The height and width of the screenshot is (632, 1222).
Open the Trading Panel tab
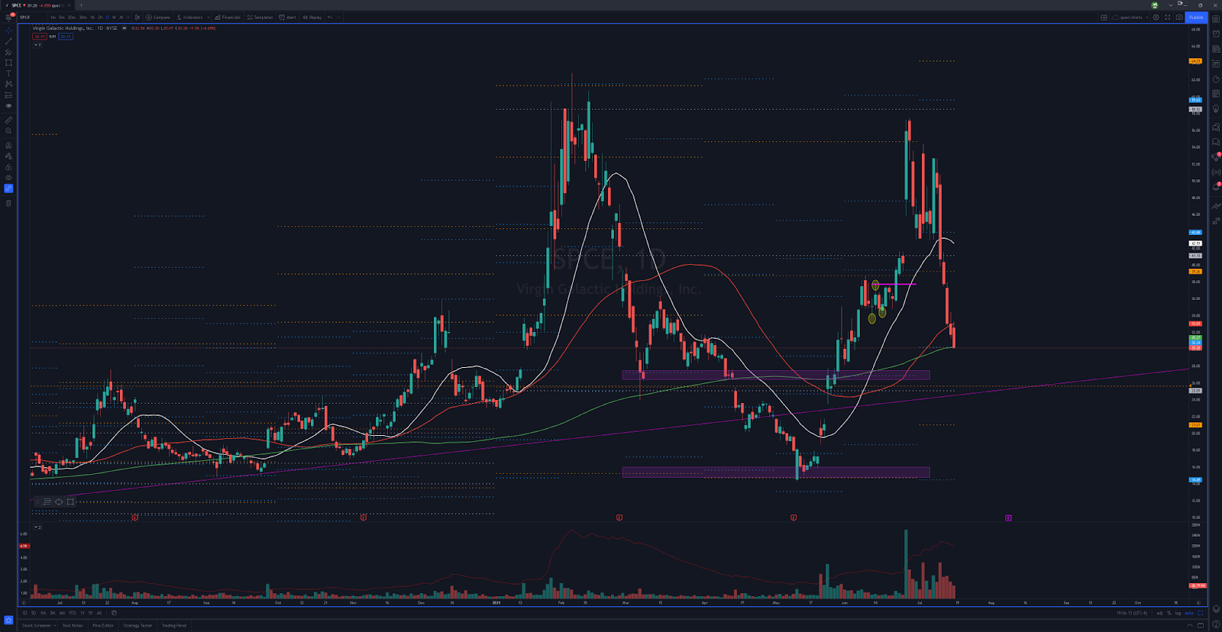[173, 625]
